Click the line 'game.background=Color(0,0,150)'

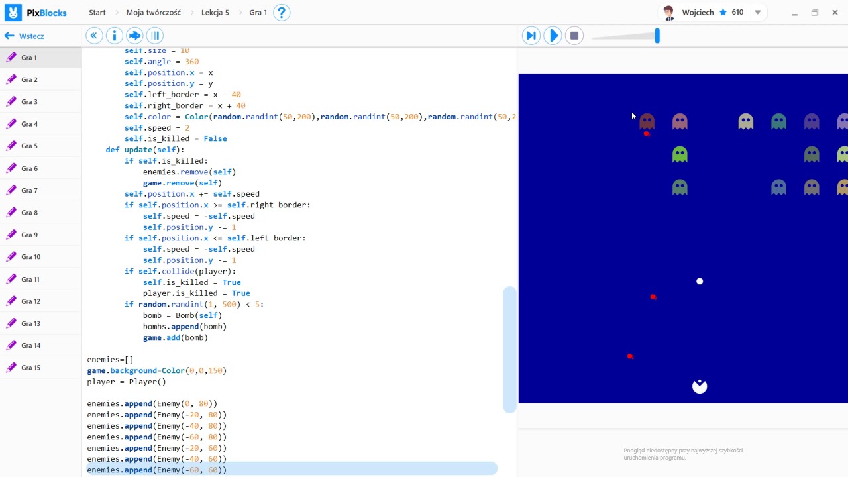157,370
